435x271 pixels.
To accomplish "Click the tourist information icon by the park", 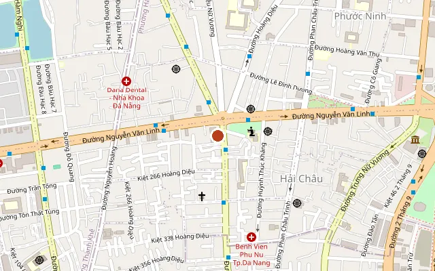I will tap(251, 131).
